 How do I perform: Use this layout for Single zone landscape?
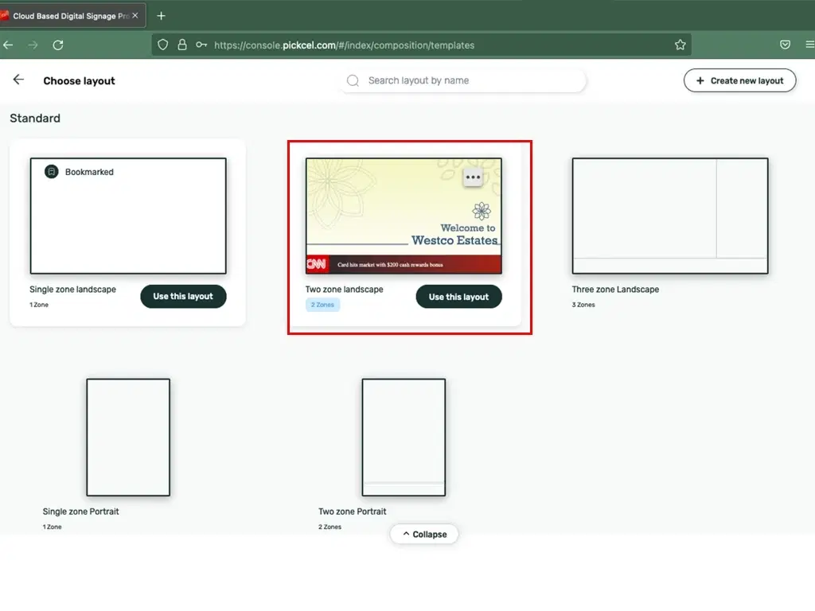[x=183, y=296]
